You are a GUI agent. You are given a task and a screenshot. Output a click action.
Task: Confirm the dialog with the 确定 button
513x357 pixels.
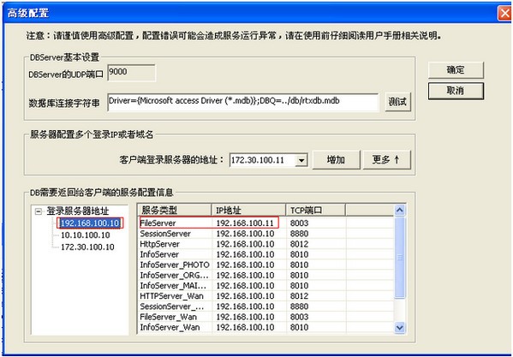pos(456,70)
